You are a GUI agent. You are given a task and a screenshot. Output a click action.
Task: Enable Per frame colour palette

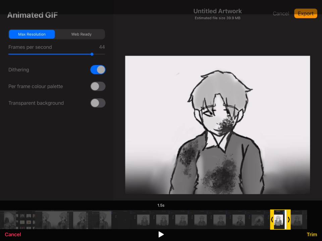[x=98, y=86]
